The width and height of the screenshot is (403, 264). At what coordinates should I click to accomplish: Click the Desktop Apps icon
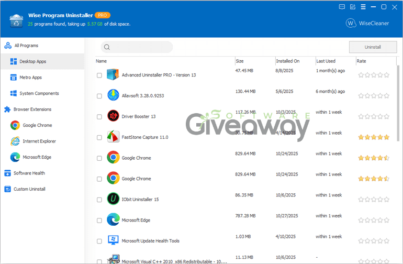click(x=14, y=61)
